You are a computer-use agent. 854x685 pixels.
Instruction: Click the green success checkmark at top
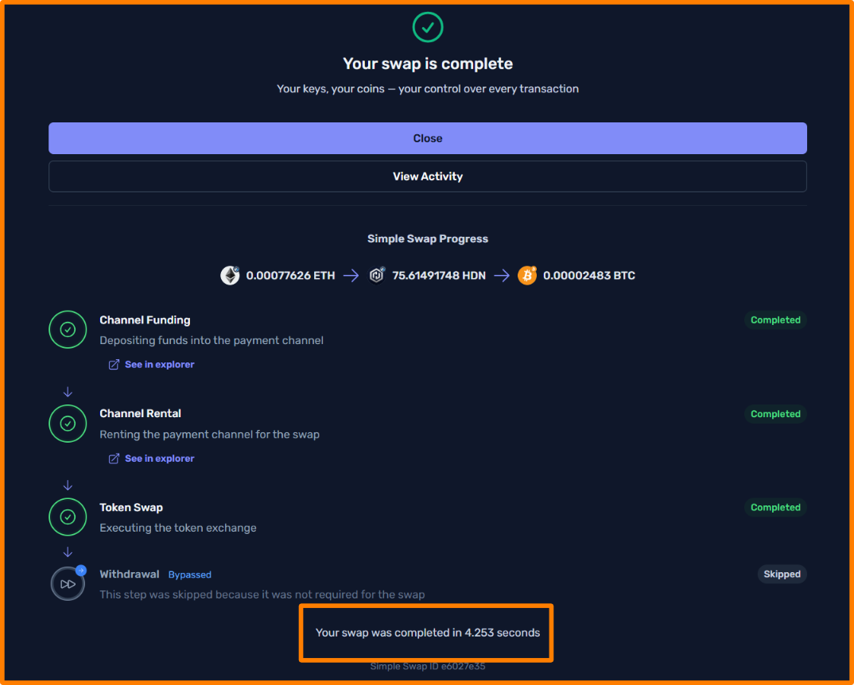428,27
